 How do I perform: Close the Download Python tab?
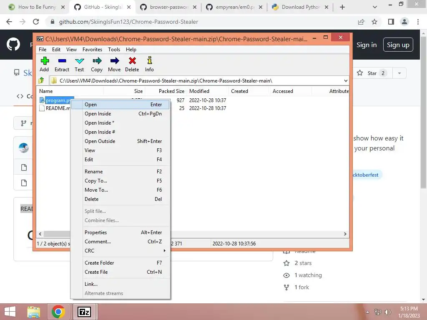click(x=327, y=7)
